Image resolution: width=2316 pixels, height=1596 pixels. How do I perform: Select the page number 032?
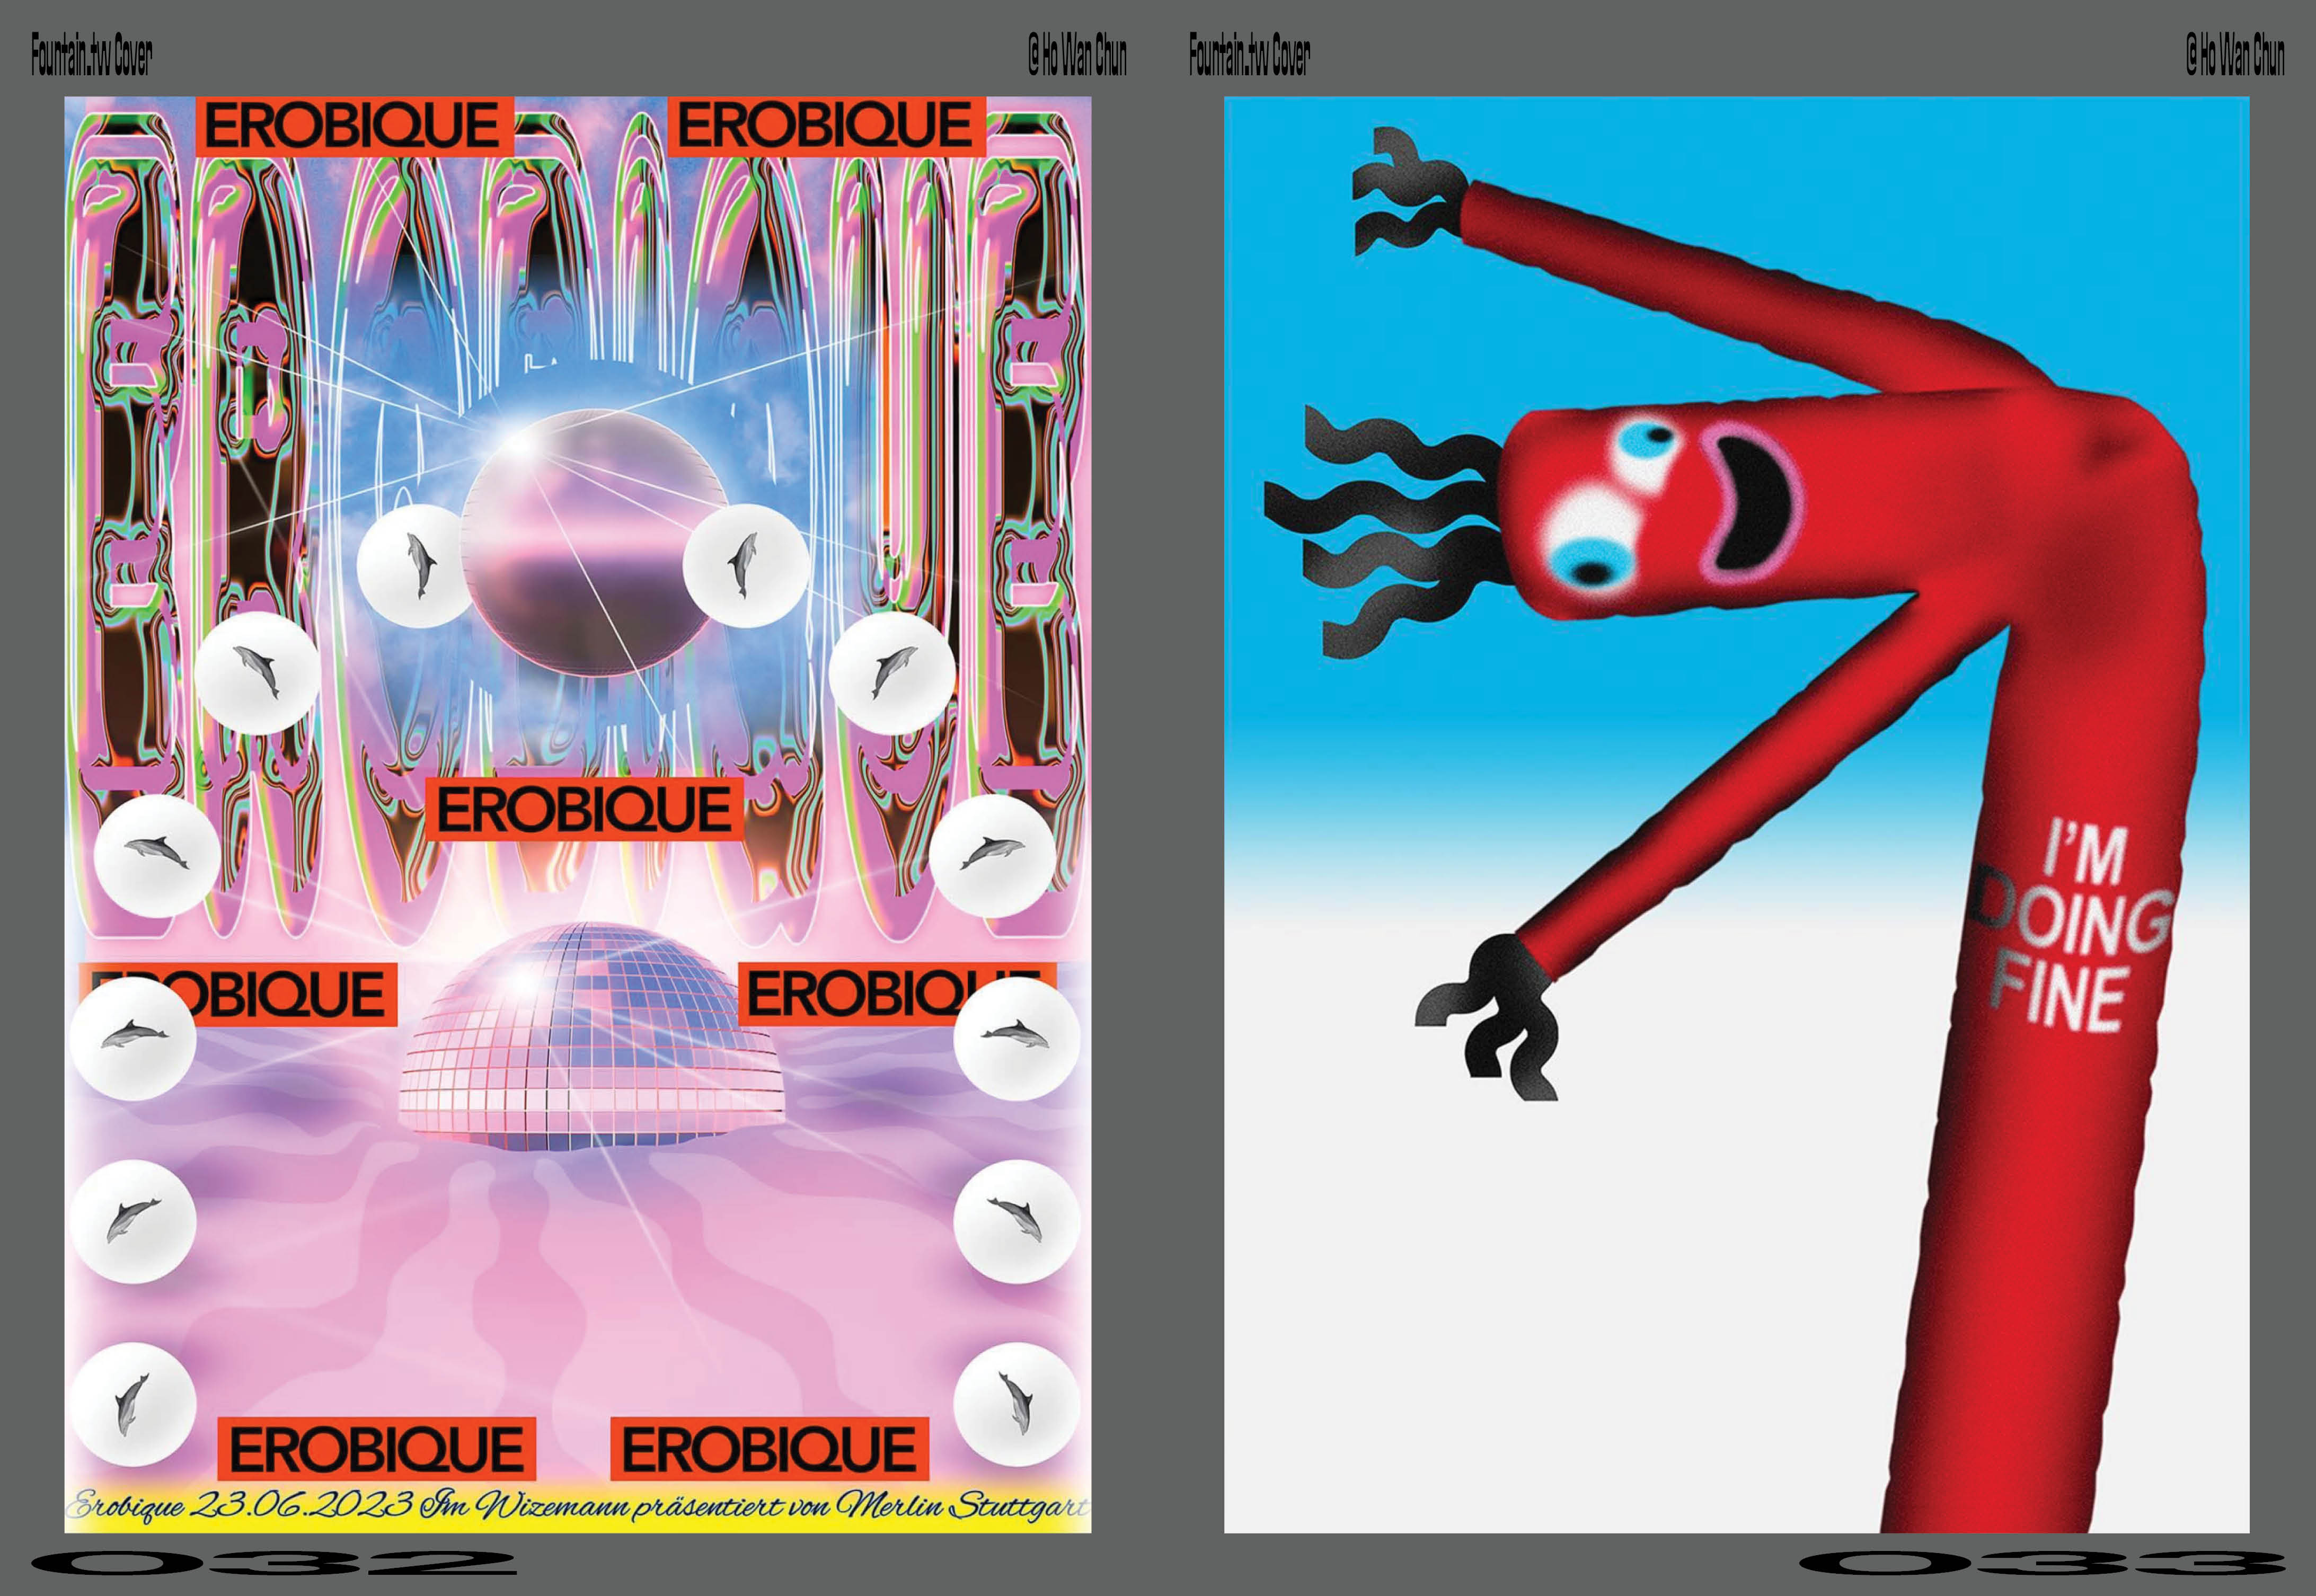tap(273, 1563)
